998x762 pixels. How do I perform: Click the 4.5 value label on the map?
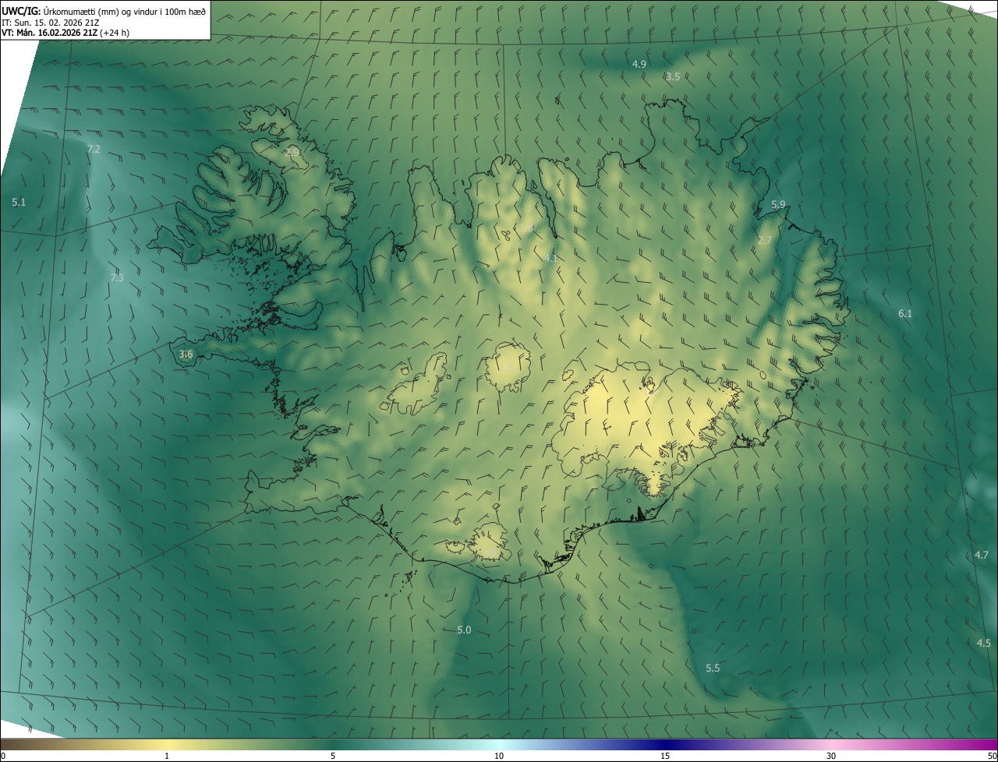point(984,643)
